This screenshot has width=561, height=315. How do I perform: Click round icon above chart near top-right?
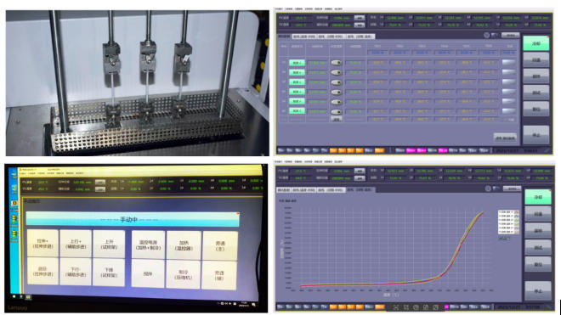(x=488, y=188)
